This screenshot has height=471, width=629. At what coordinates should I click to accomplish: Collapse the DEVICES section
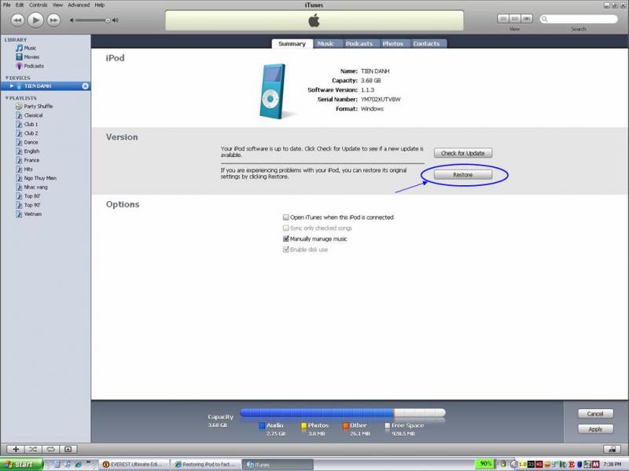tap(6, 78)
